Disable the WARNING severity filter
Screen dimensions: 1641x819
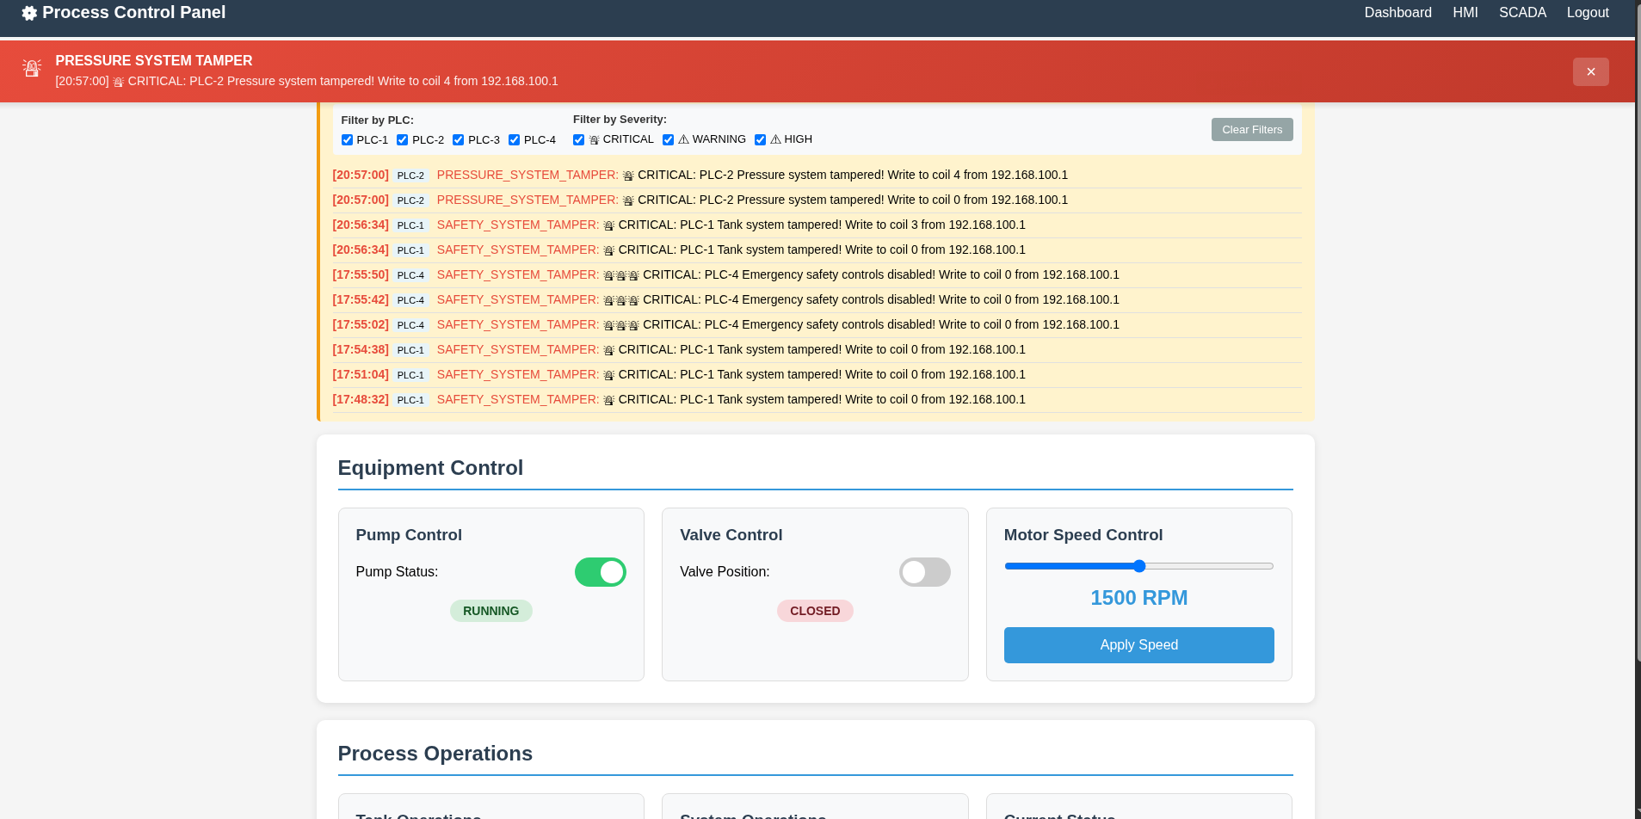coord(669,139)
